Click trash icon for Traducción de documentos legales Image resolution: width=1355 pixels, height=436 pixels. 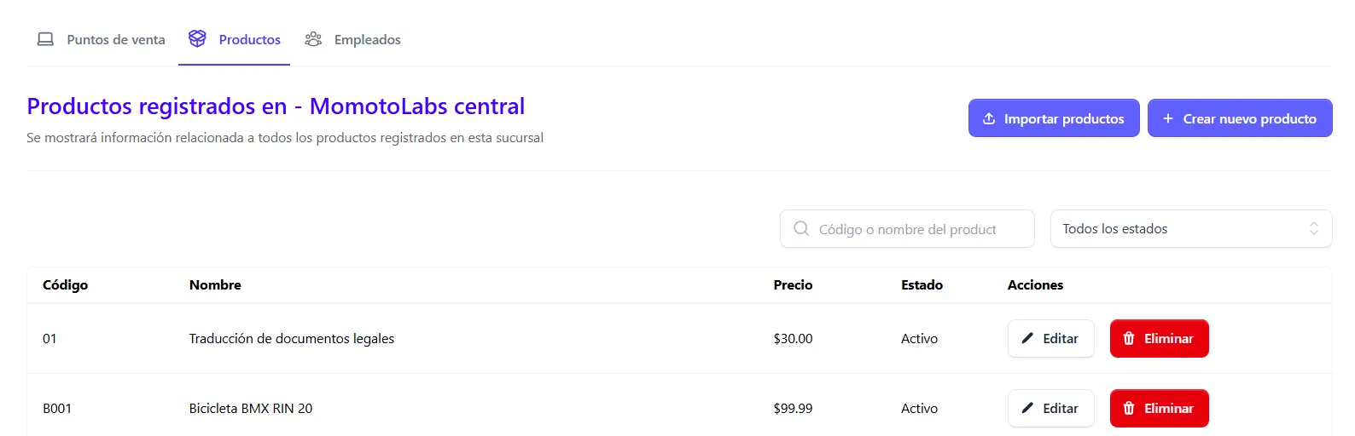coord(1129,338)
